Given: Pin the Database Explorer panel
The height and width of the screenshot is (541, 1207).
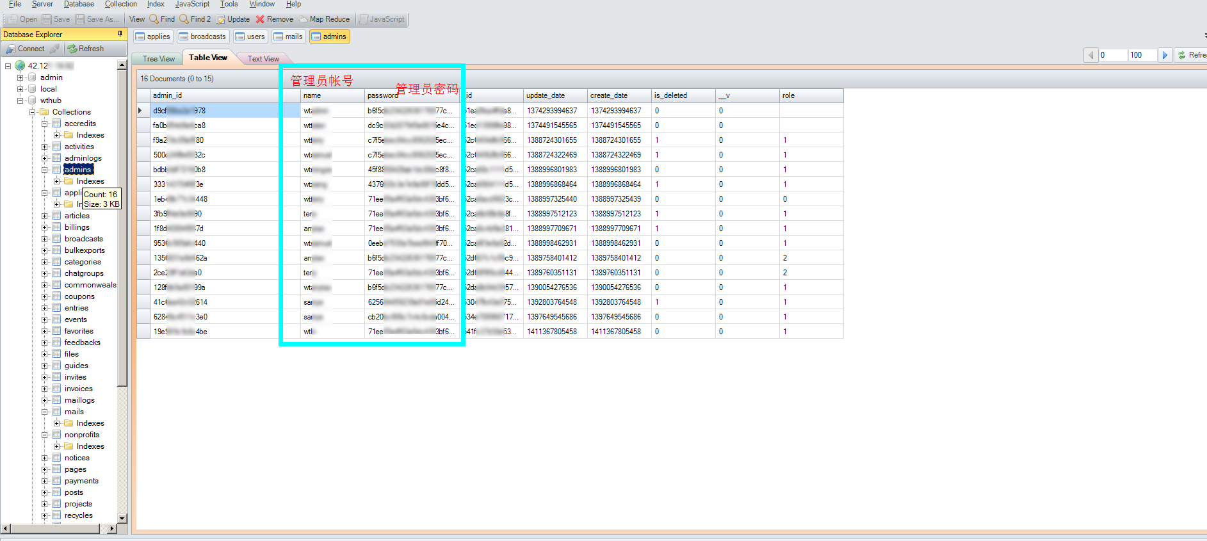Looking at the screenshot, I should 120,34.
